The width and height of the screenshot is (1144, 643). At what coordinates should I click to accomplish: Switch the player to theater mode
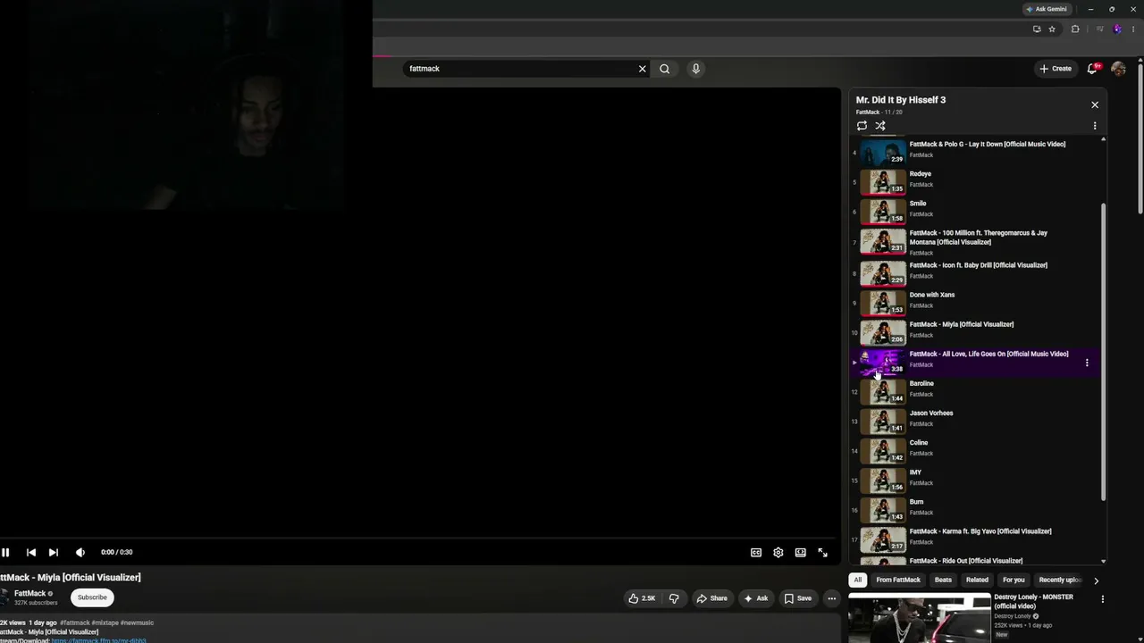pyautogui.click(x=801, y=553)
